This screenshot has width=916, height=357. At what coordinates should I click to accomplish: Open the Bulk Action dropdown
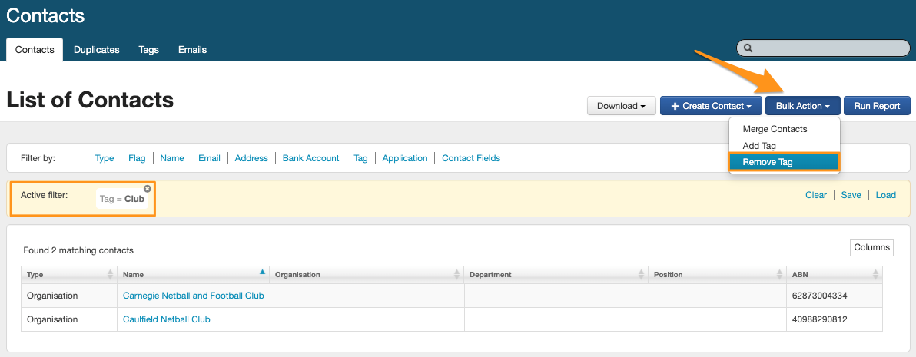pos(802,106)
